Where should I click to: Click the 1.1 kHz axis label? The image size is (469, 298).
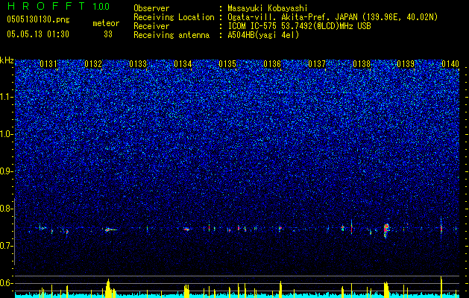tap(7, 97)
